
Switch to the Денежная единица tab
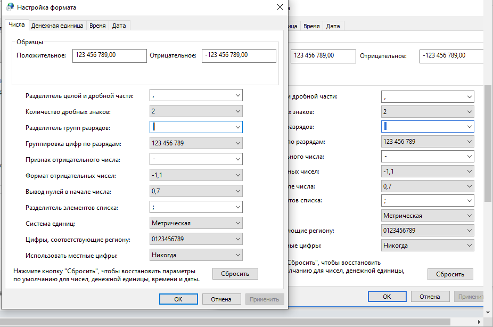pos(57,26)
